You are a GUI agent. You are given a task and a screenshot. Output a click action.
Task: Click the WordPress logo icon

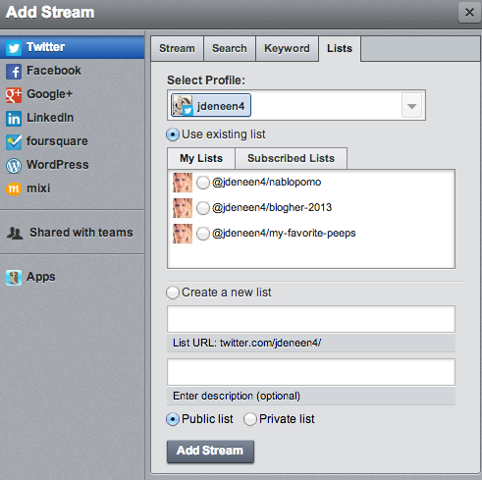point(14,166)
